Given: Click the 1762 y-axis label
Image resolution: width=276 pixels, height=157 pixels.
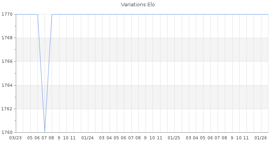Looking at the screenshot, I should coord(7,109).
